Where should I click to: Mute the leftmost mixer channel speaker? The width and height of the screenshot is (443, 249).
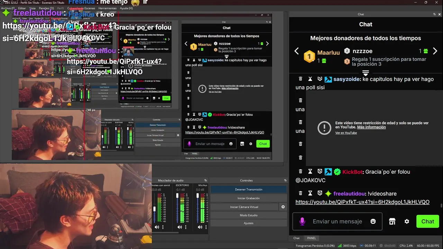pos(157,227)
